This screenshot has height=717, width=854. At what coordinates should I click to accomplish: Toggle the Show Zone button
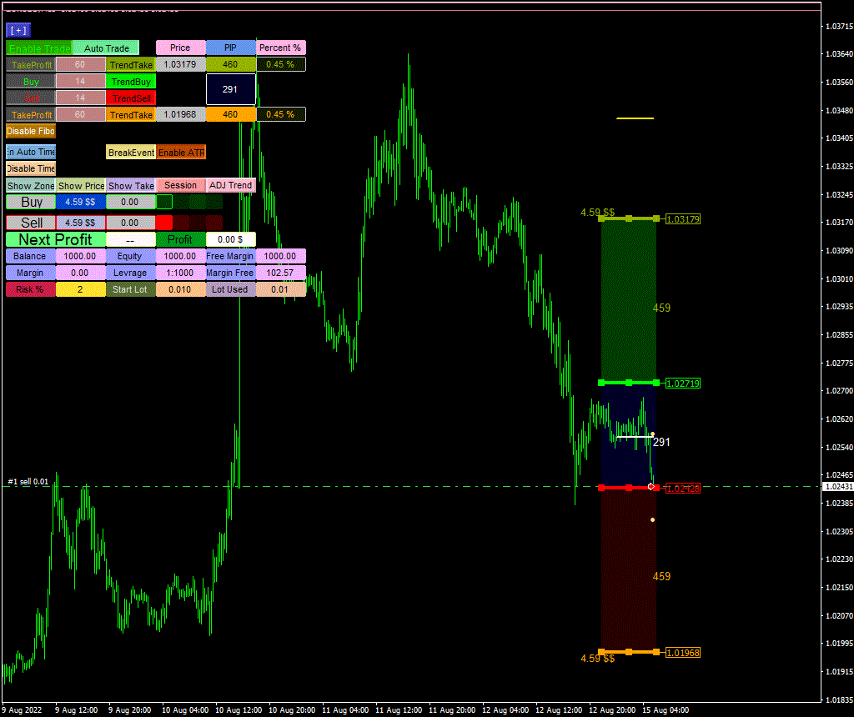tap(31, 186)
